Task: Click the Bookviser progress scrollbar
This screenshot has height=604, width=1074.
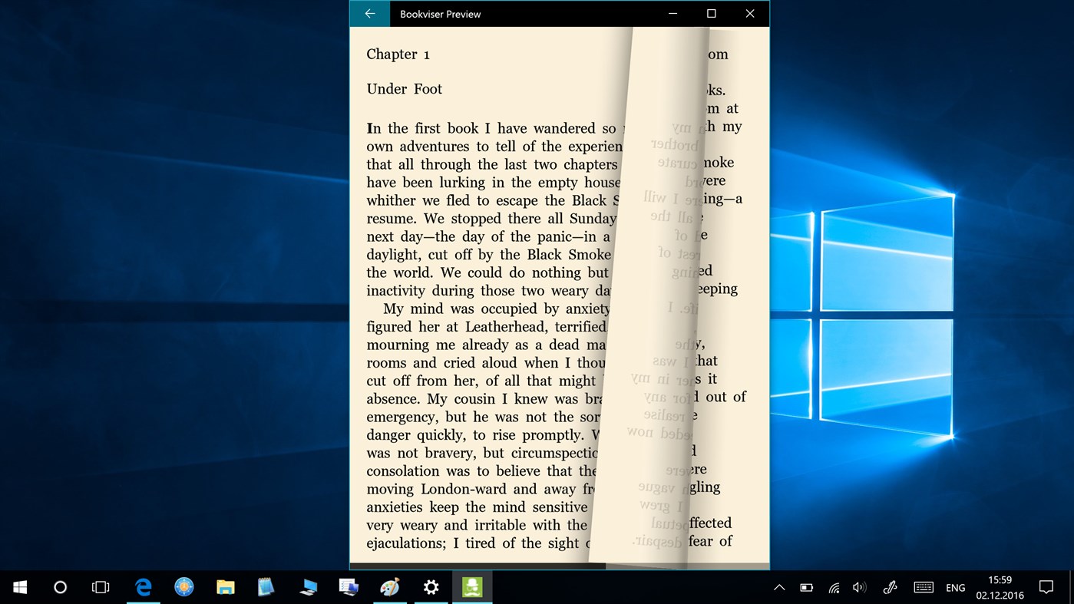Action: [x=559, y=566]
